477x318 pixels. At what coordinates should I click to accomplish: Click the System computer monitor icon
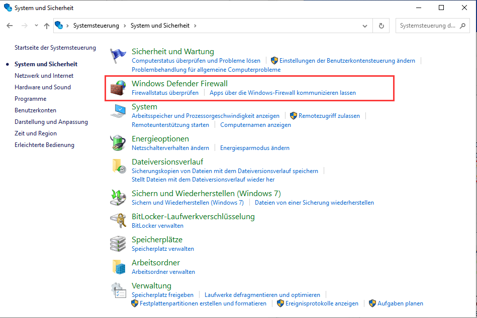coord(119,111)
